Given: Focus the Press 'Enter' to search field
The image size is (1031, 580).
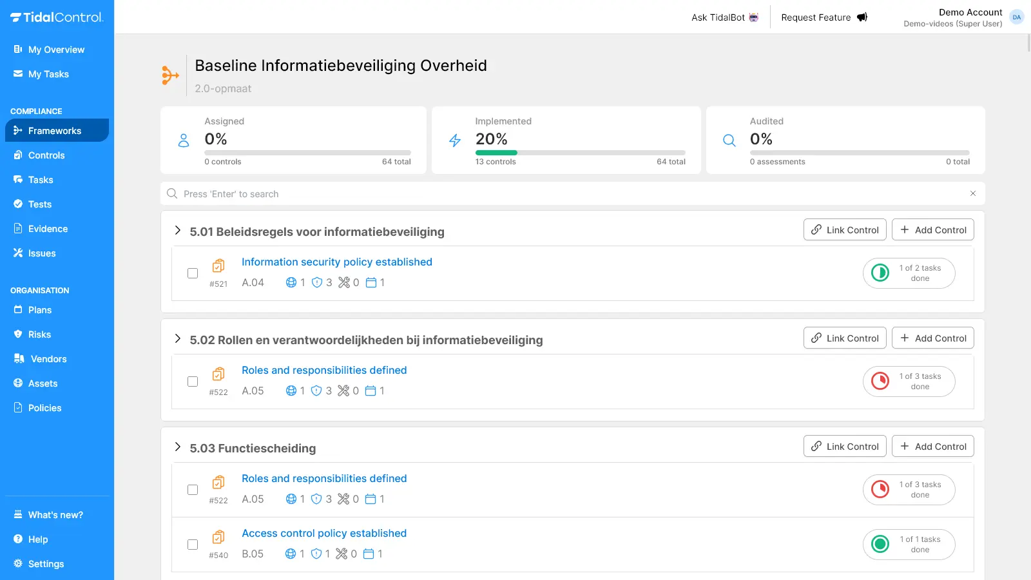Looking at the screenshot, I should click(567, 194).
